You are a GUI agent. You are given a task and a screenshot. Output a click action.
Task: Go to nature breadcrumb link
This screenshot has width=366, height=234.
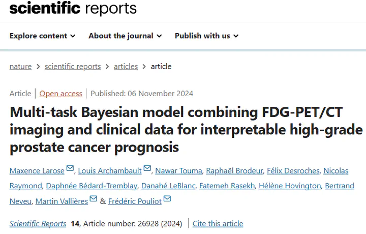pos(20,67)
